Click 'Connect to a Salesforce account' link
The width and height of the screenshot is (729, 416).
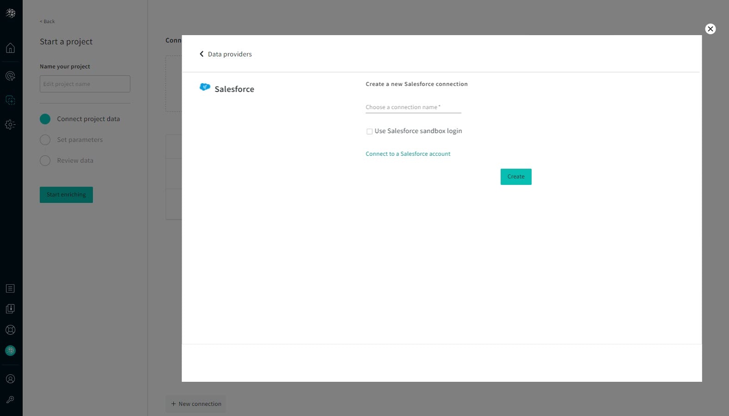[x=408, y=154]
